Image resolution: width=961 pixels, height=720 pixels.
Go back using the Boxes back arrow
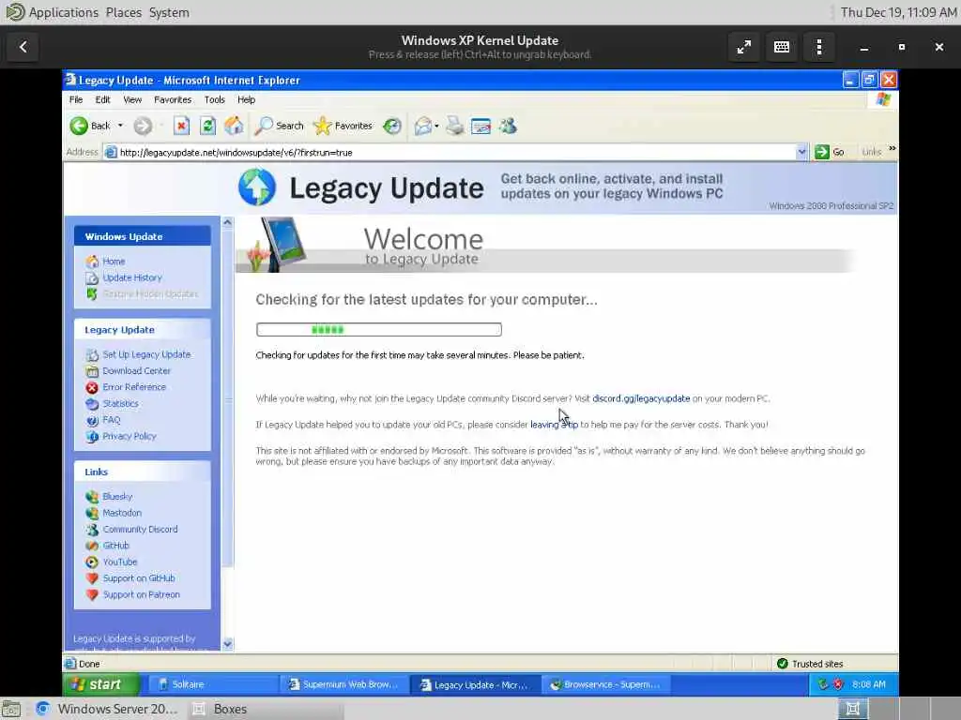23,47
